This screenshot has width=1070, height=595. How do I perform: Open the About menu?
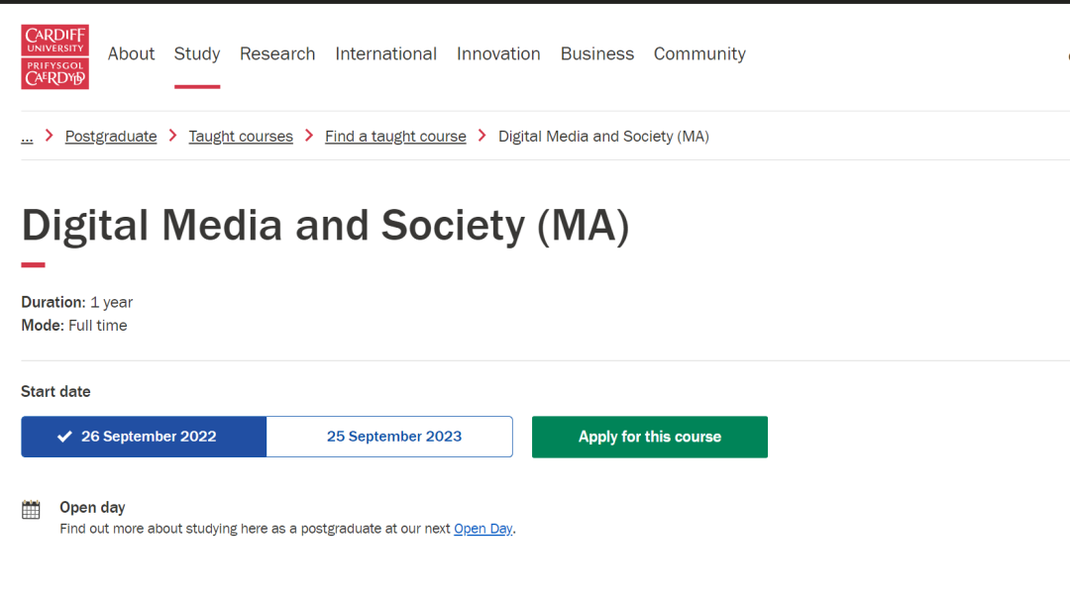tap(131, 54)
